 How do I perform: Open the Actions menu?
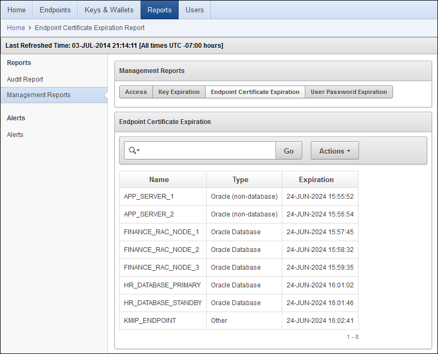[x=334, y=151]
